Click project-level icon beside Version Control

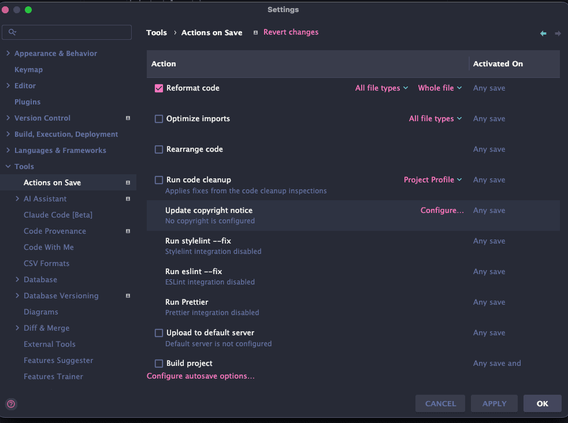[x=128, y=118]
